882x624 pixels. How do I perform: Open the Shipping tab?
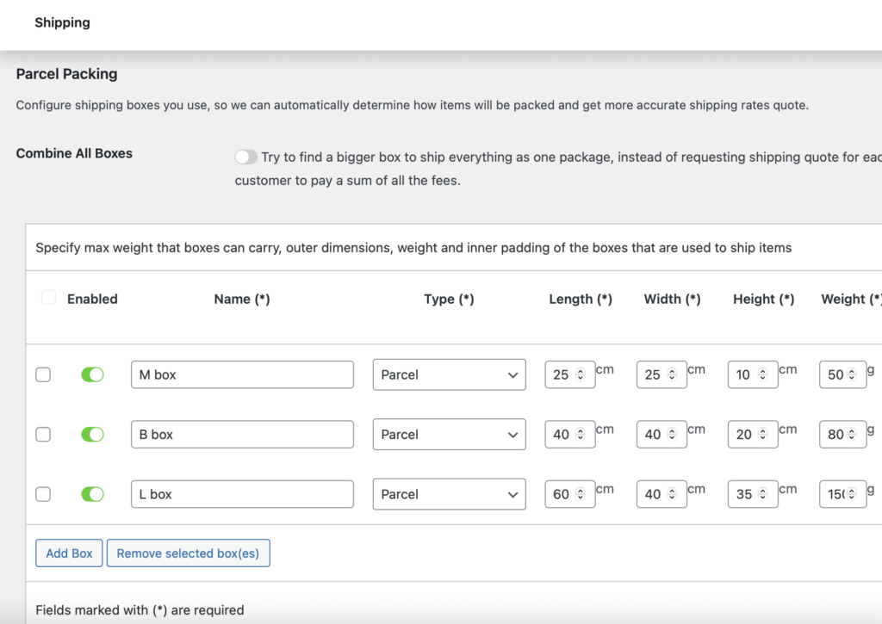[62, 23]
